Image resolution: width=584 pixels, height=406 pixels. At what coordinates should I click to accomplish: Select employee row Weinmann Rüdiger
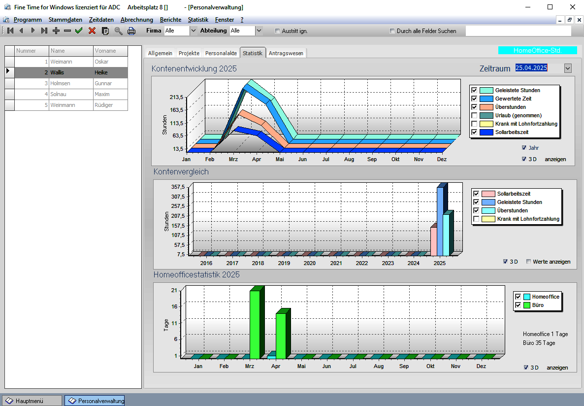coord(71,105)
